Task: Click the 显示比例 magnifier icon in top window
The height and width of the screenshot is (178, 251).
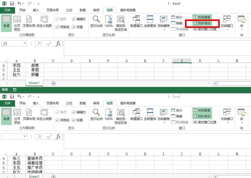Action: [x=96, y=21]
